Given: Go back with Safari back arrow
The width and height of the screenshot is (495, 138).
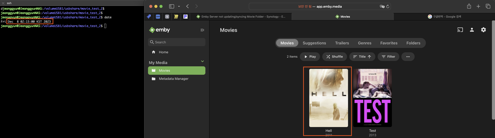Looking at the screenshot, I should click(x=188, y=6).
